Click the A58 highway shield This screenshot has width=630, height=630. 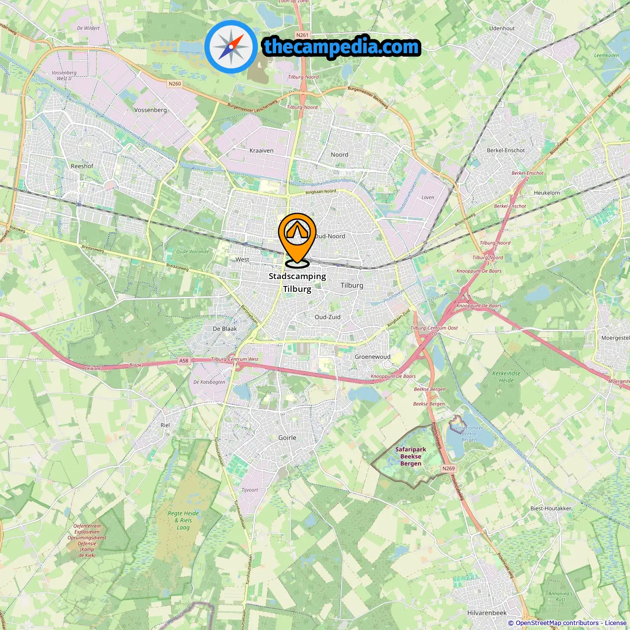[x=184, y=361]
